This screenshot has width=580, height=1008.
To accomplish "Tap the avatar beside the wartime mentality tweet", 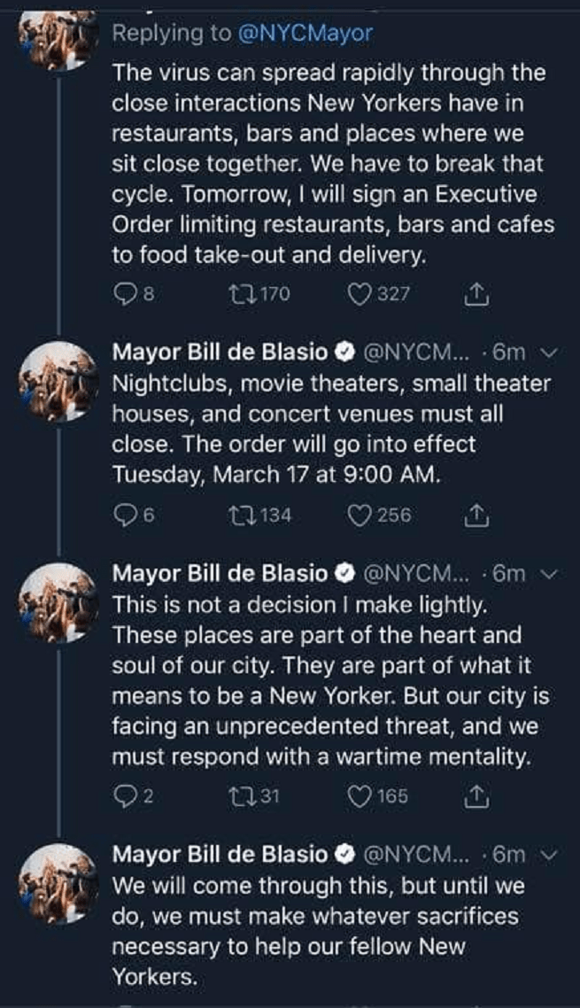I will 58,602.
